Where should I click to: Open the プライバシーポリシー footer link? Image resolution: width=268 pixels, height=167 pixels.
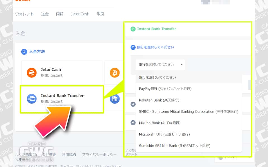(99, 154)
